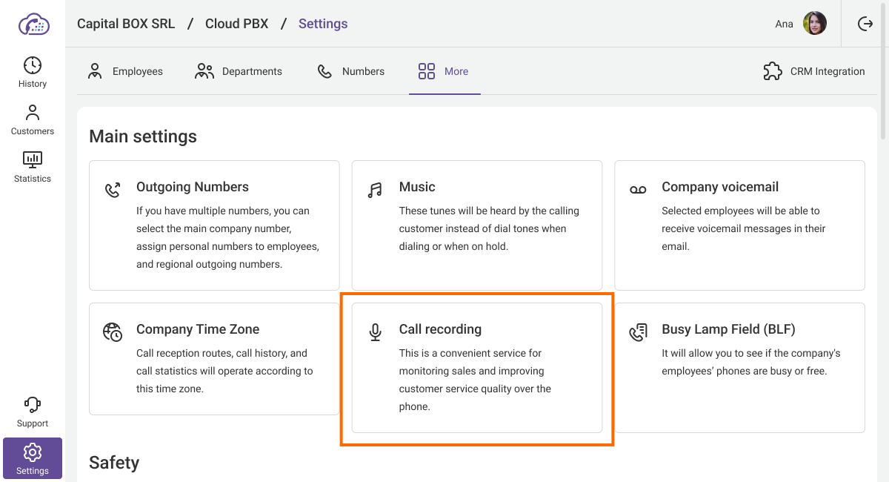889x482 pixels.
Task: Click the Settings gear icon
Action: 33,452
